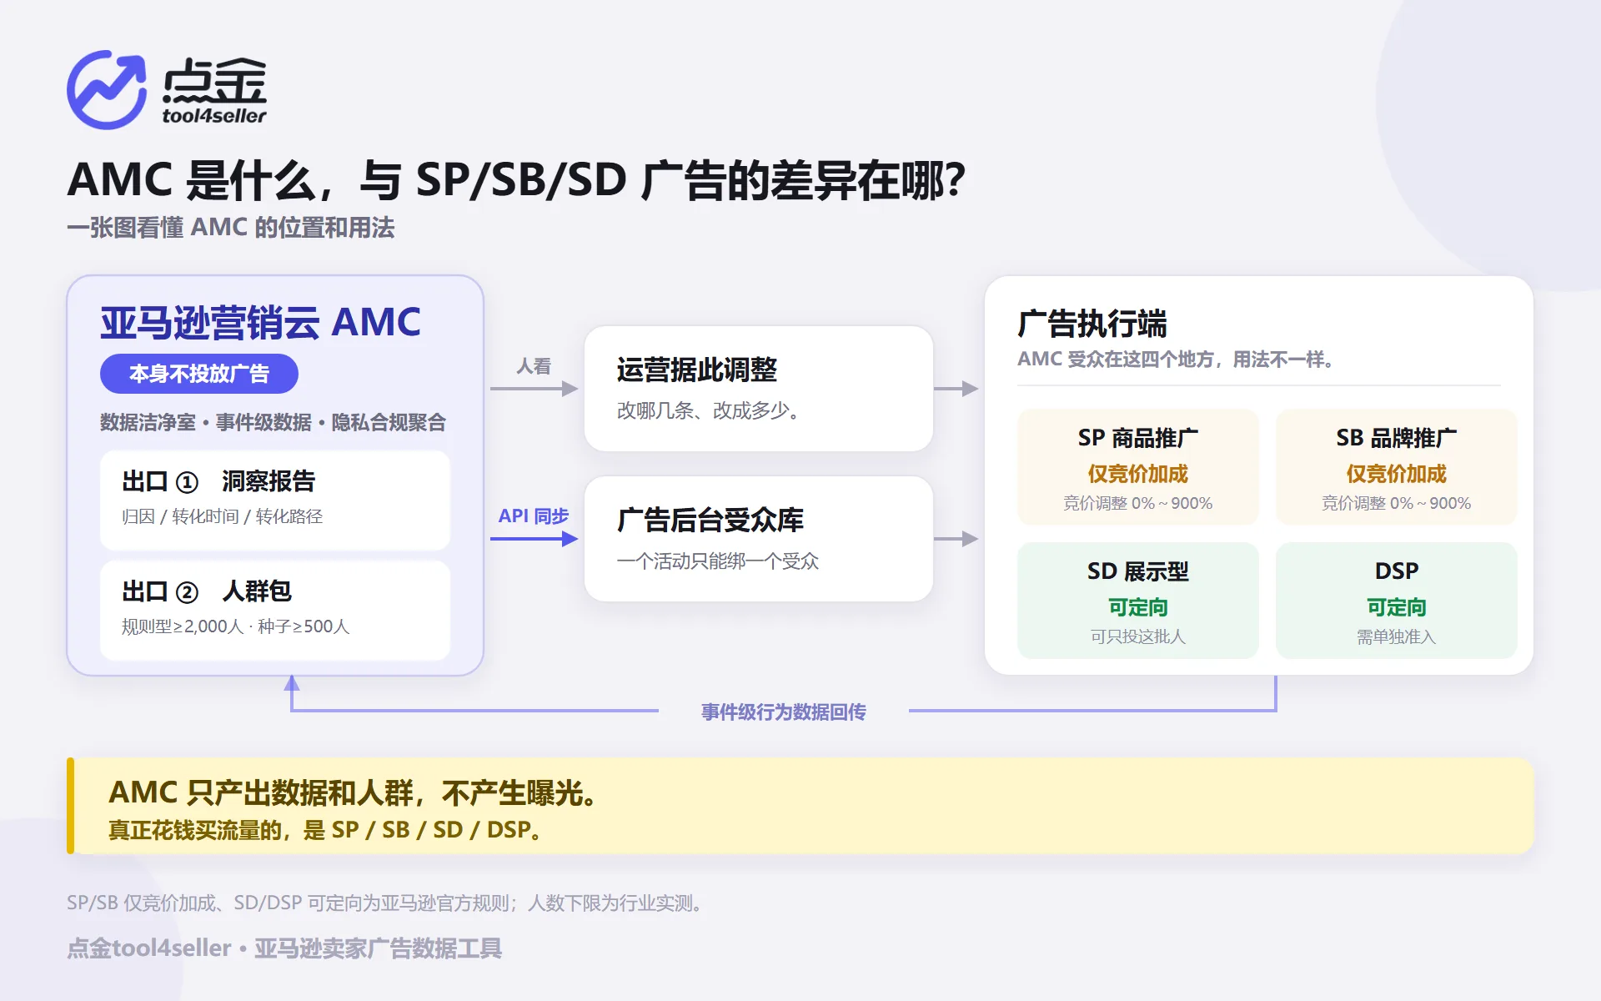
Task: Select the 出口② 人群包 card
Action: click(275, 611)
